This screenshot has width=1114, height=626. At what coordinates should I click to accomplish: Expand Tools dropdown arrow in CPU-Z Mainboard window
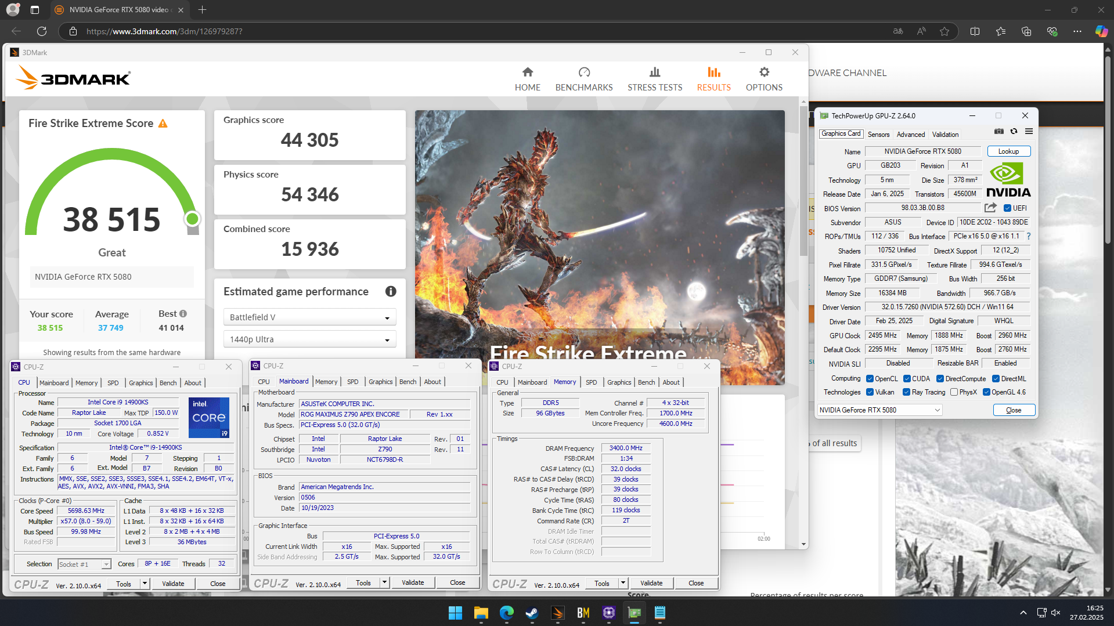click(384, 582)
